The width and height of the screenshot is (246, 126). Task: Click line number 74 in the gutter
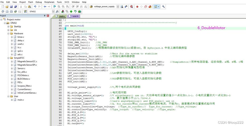click(x=60, y=54)
